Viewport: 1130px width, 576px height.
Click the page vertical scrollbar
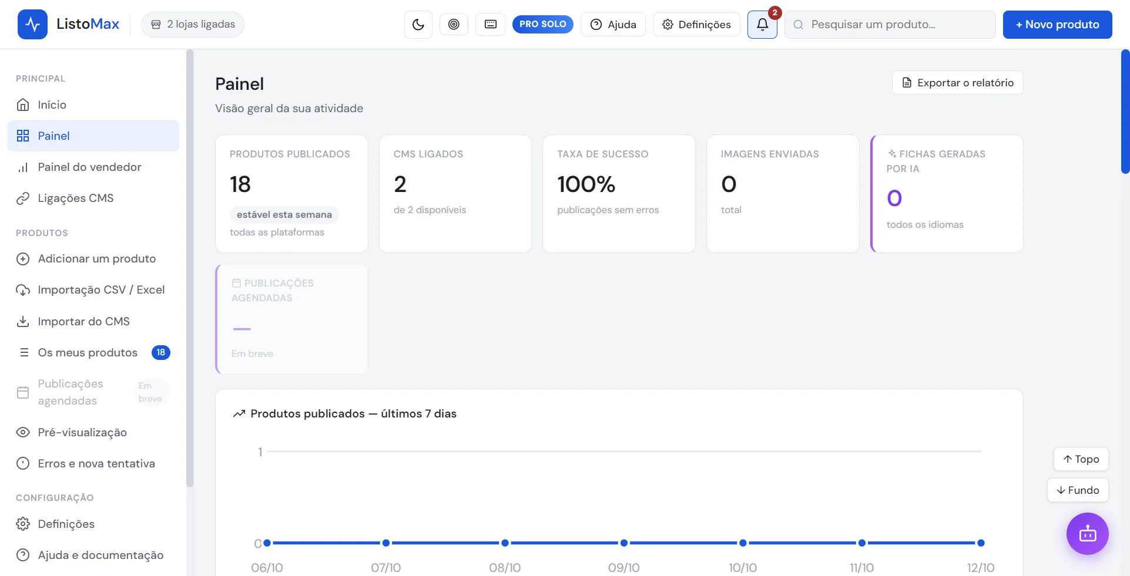[1125, 112]
